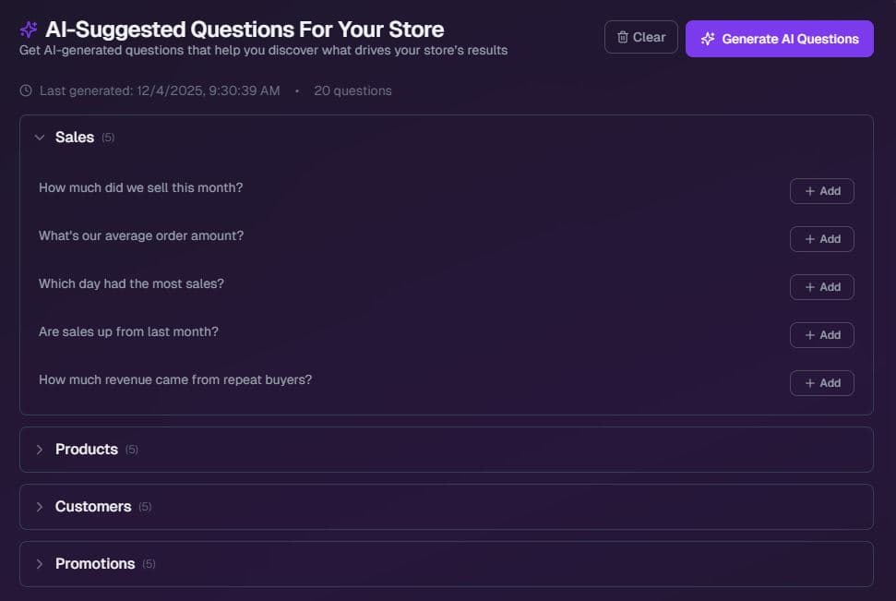Click the plus icon beside most sales day question
This screenshot has width=896, height=601.
810,287
